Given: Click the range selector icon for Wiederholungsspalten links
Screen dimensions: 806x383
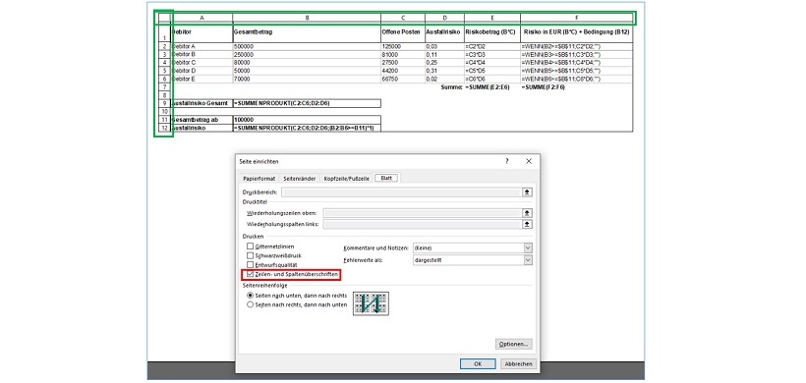Looking at the screenshot, I should click(x=527, y=224).
